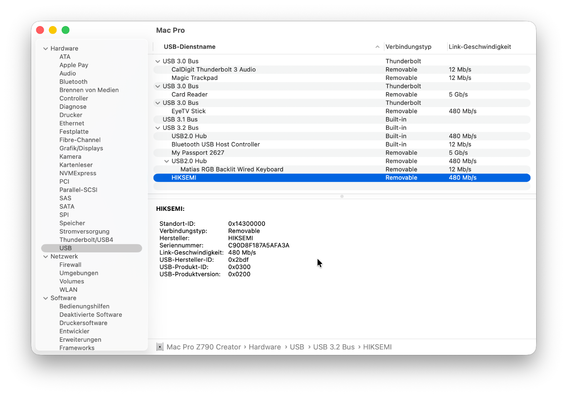Image resolution: width=567 pixels, height=396 pixels.
Task: Open Erweiterungen entry
Action: point(80,340)
